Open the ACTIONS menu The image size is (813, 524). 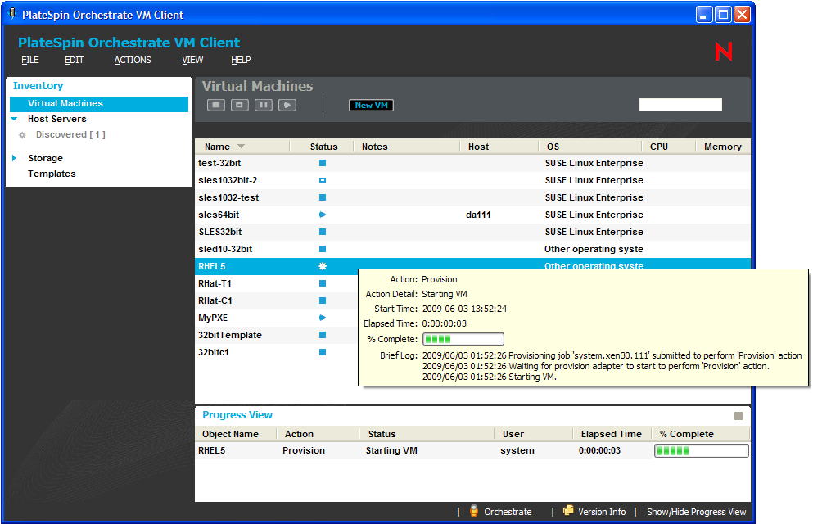point(133,60)
